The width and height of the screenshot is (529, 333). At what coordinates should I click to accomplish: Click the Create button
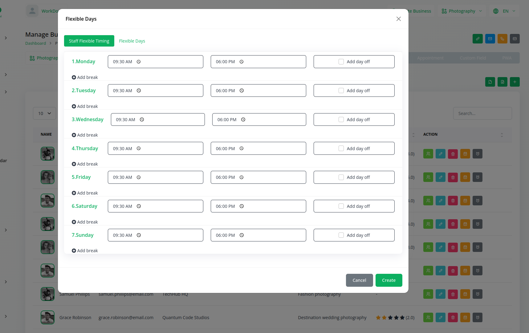[x=389, y=280]
